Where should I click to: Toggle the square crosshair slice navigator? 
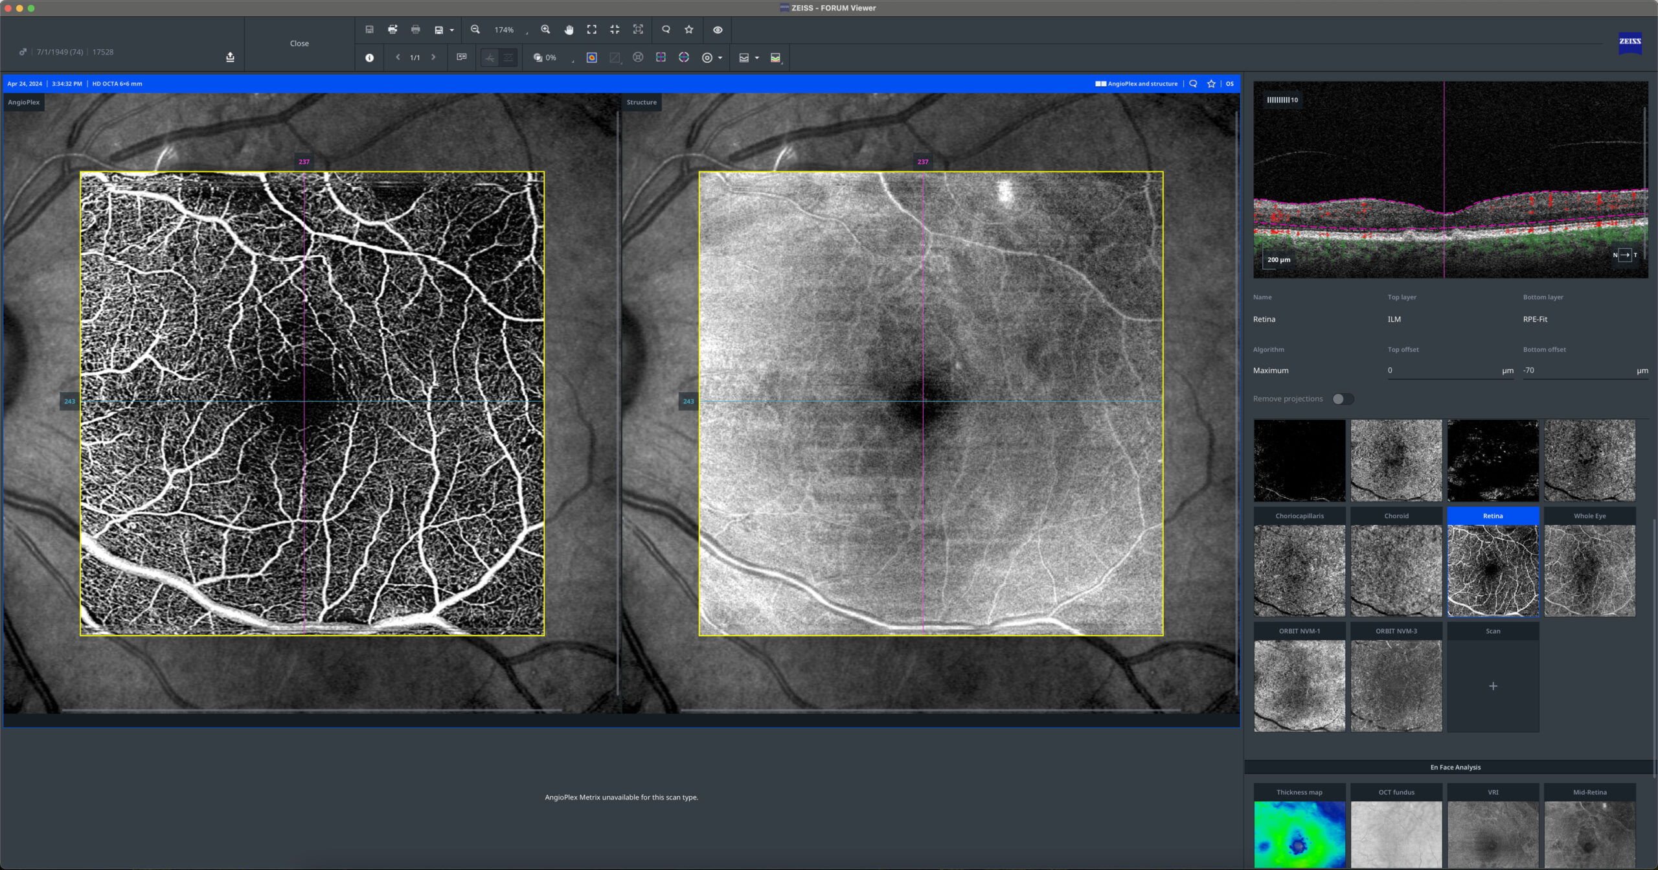tap(661, 58)
